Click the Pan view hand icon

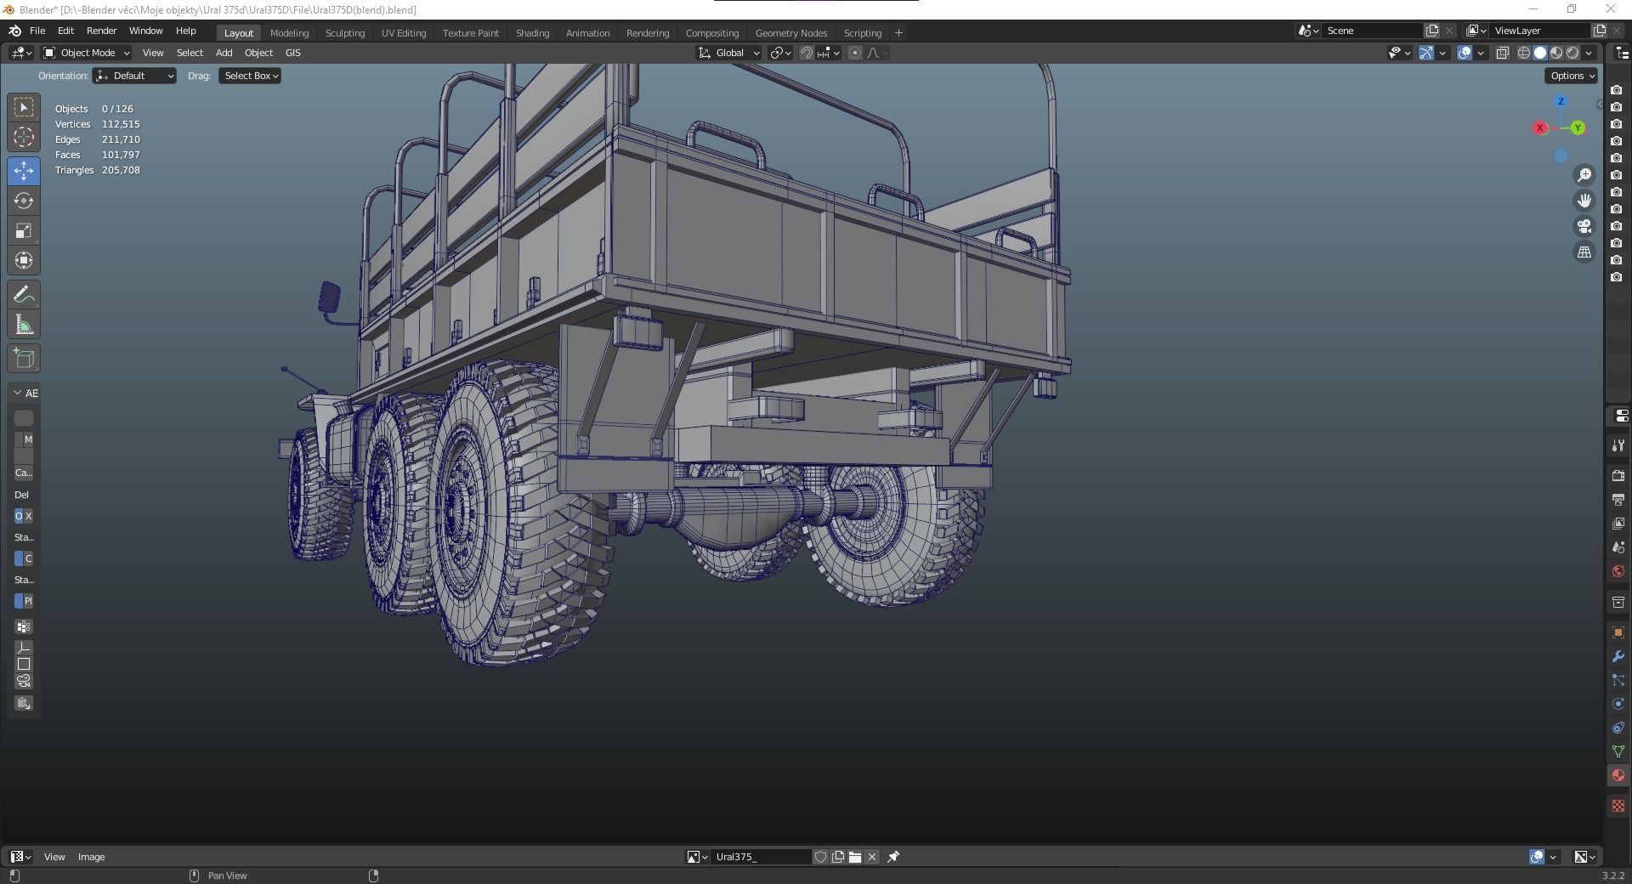(x=1584, y=201)
